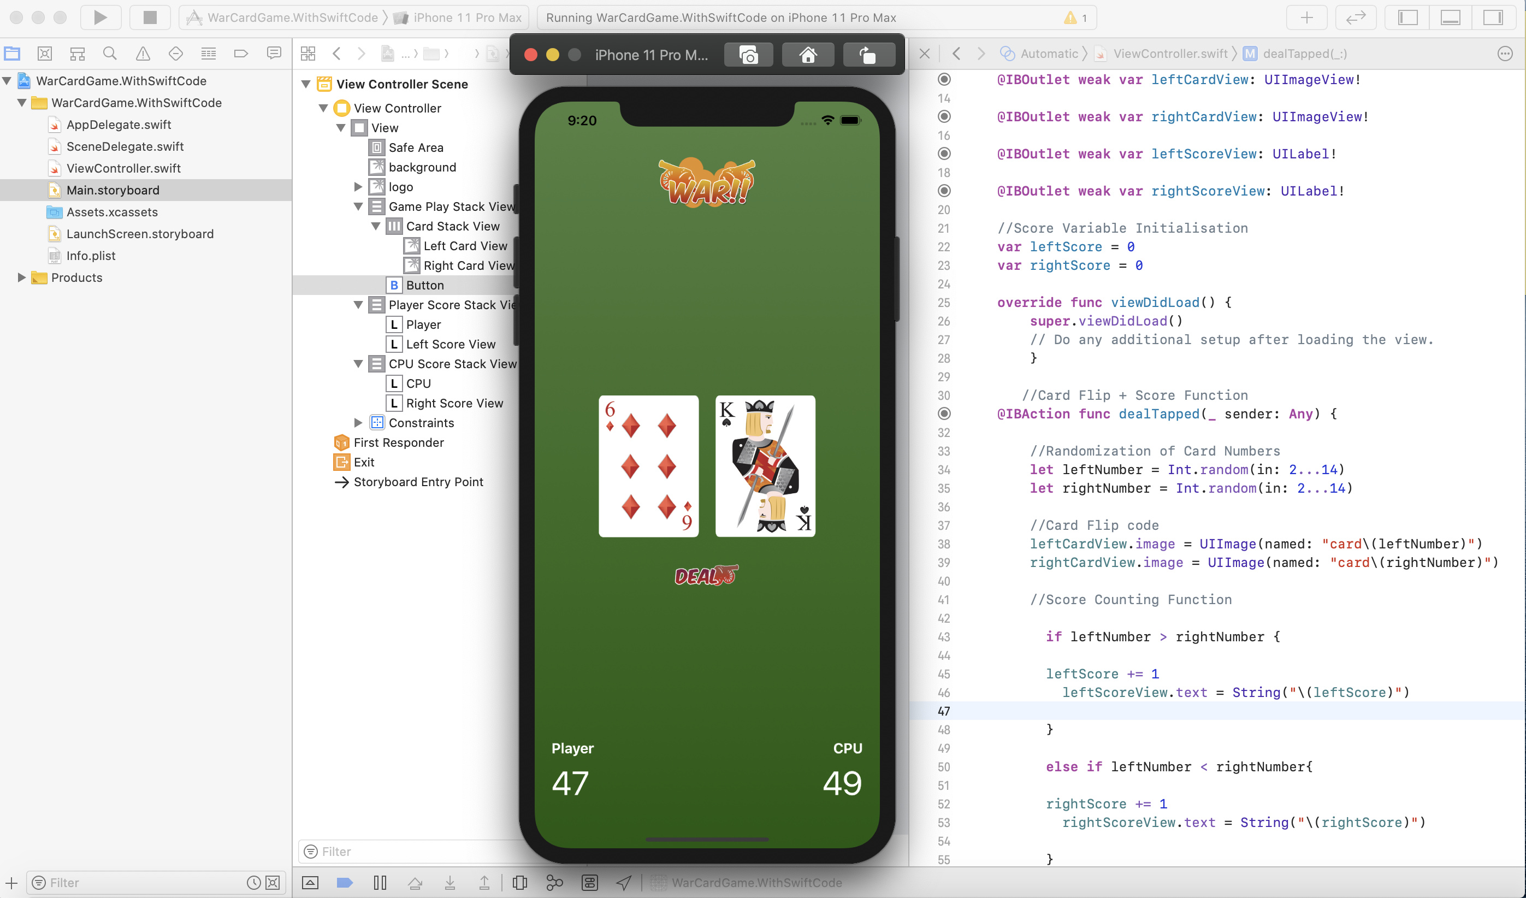
Task: Collapse the Card Stack View disclosure triangle
Action: (x=375, y=227)
